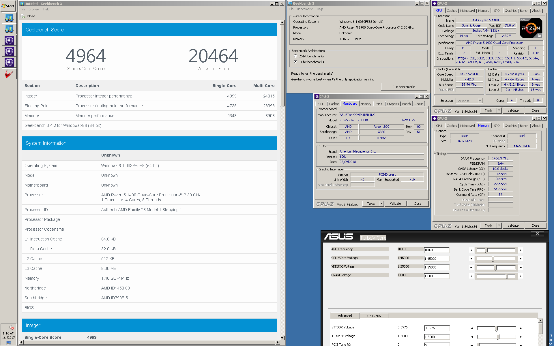Select 64-bit benchmarks radio option
Screen dimensions: 554x346
pos(295,62)
